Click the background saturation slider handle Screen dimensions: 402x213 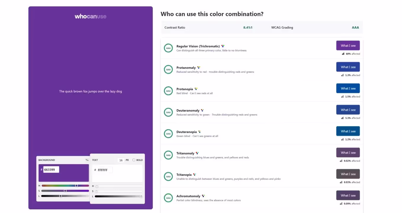[65, 191]
